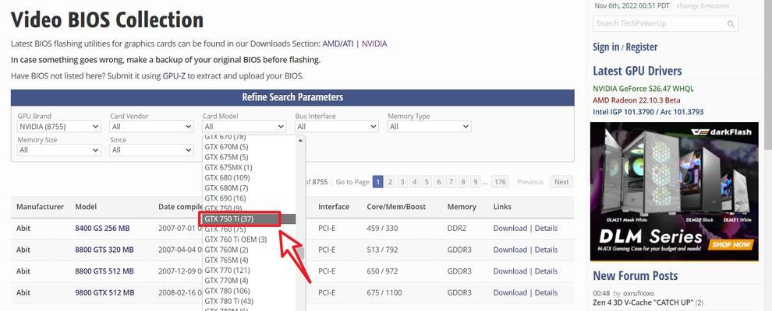This screenshot has width=772, height=311.
Task: Click change timezone link
Action: pos(703,6)
